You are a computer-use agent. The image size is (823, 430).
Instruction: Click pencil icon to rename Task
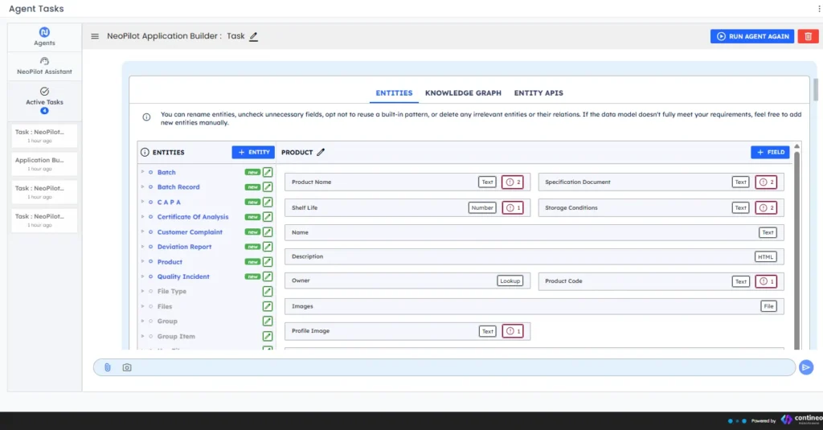tap(253, 36)
